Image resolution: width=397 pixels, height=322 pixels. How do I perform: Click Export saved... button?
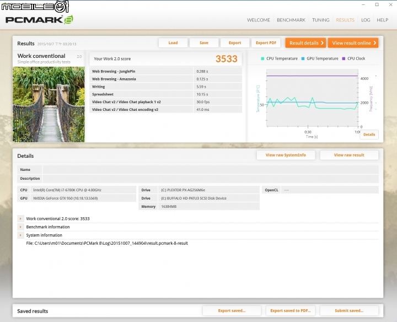click(x=232, y=310)
